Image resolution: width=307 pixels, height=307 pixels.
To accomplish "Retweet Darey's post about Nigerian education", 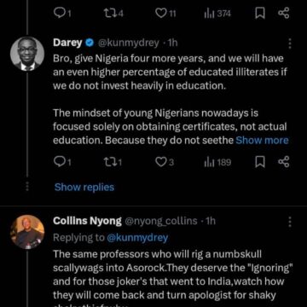I will coord(113,162).
